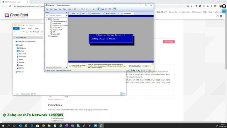Click the VMware Pause (suspend) VM toolbar icon
The image size is (227, 128).
point(75,9)
